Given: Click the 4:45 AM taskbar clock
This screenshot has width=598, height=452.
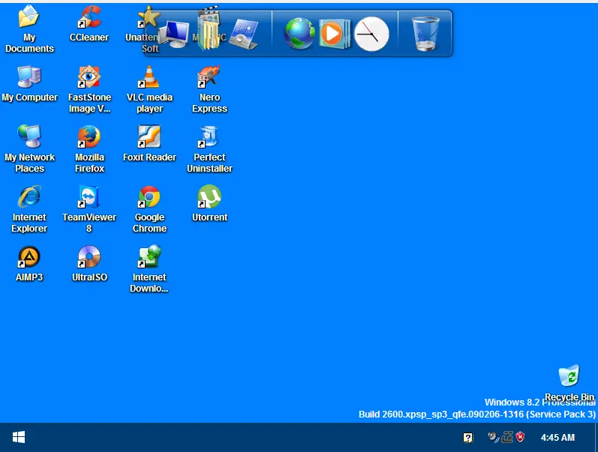Looking at the screenshot, I should 557,438.
